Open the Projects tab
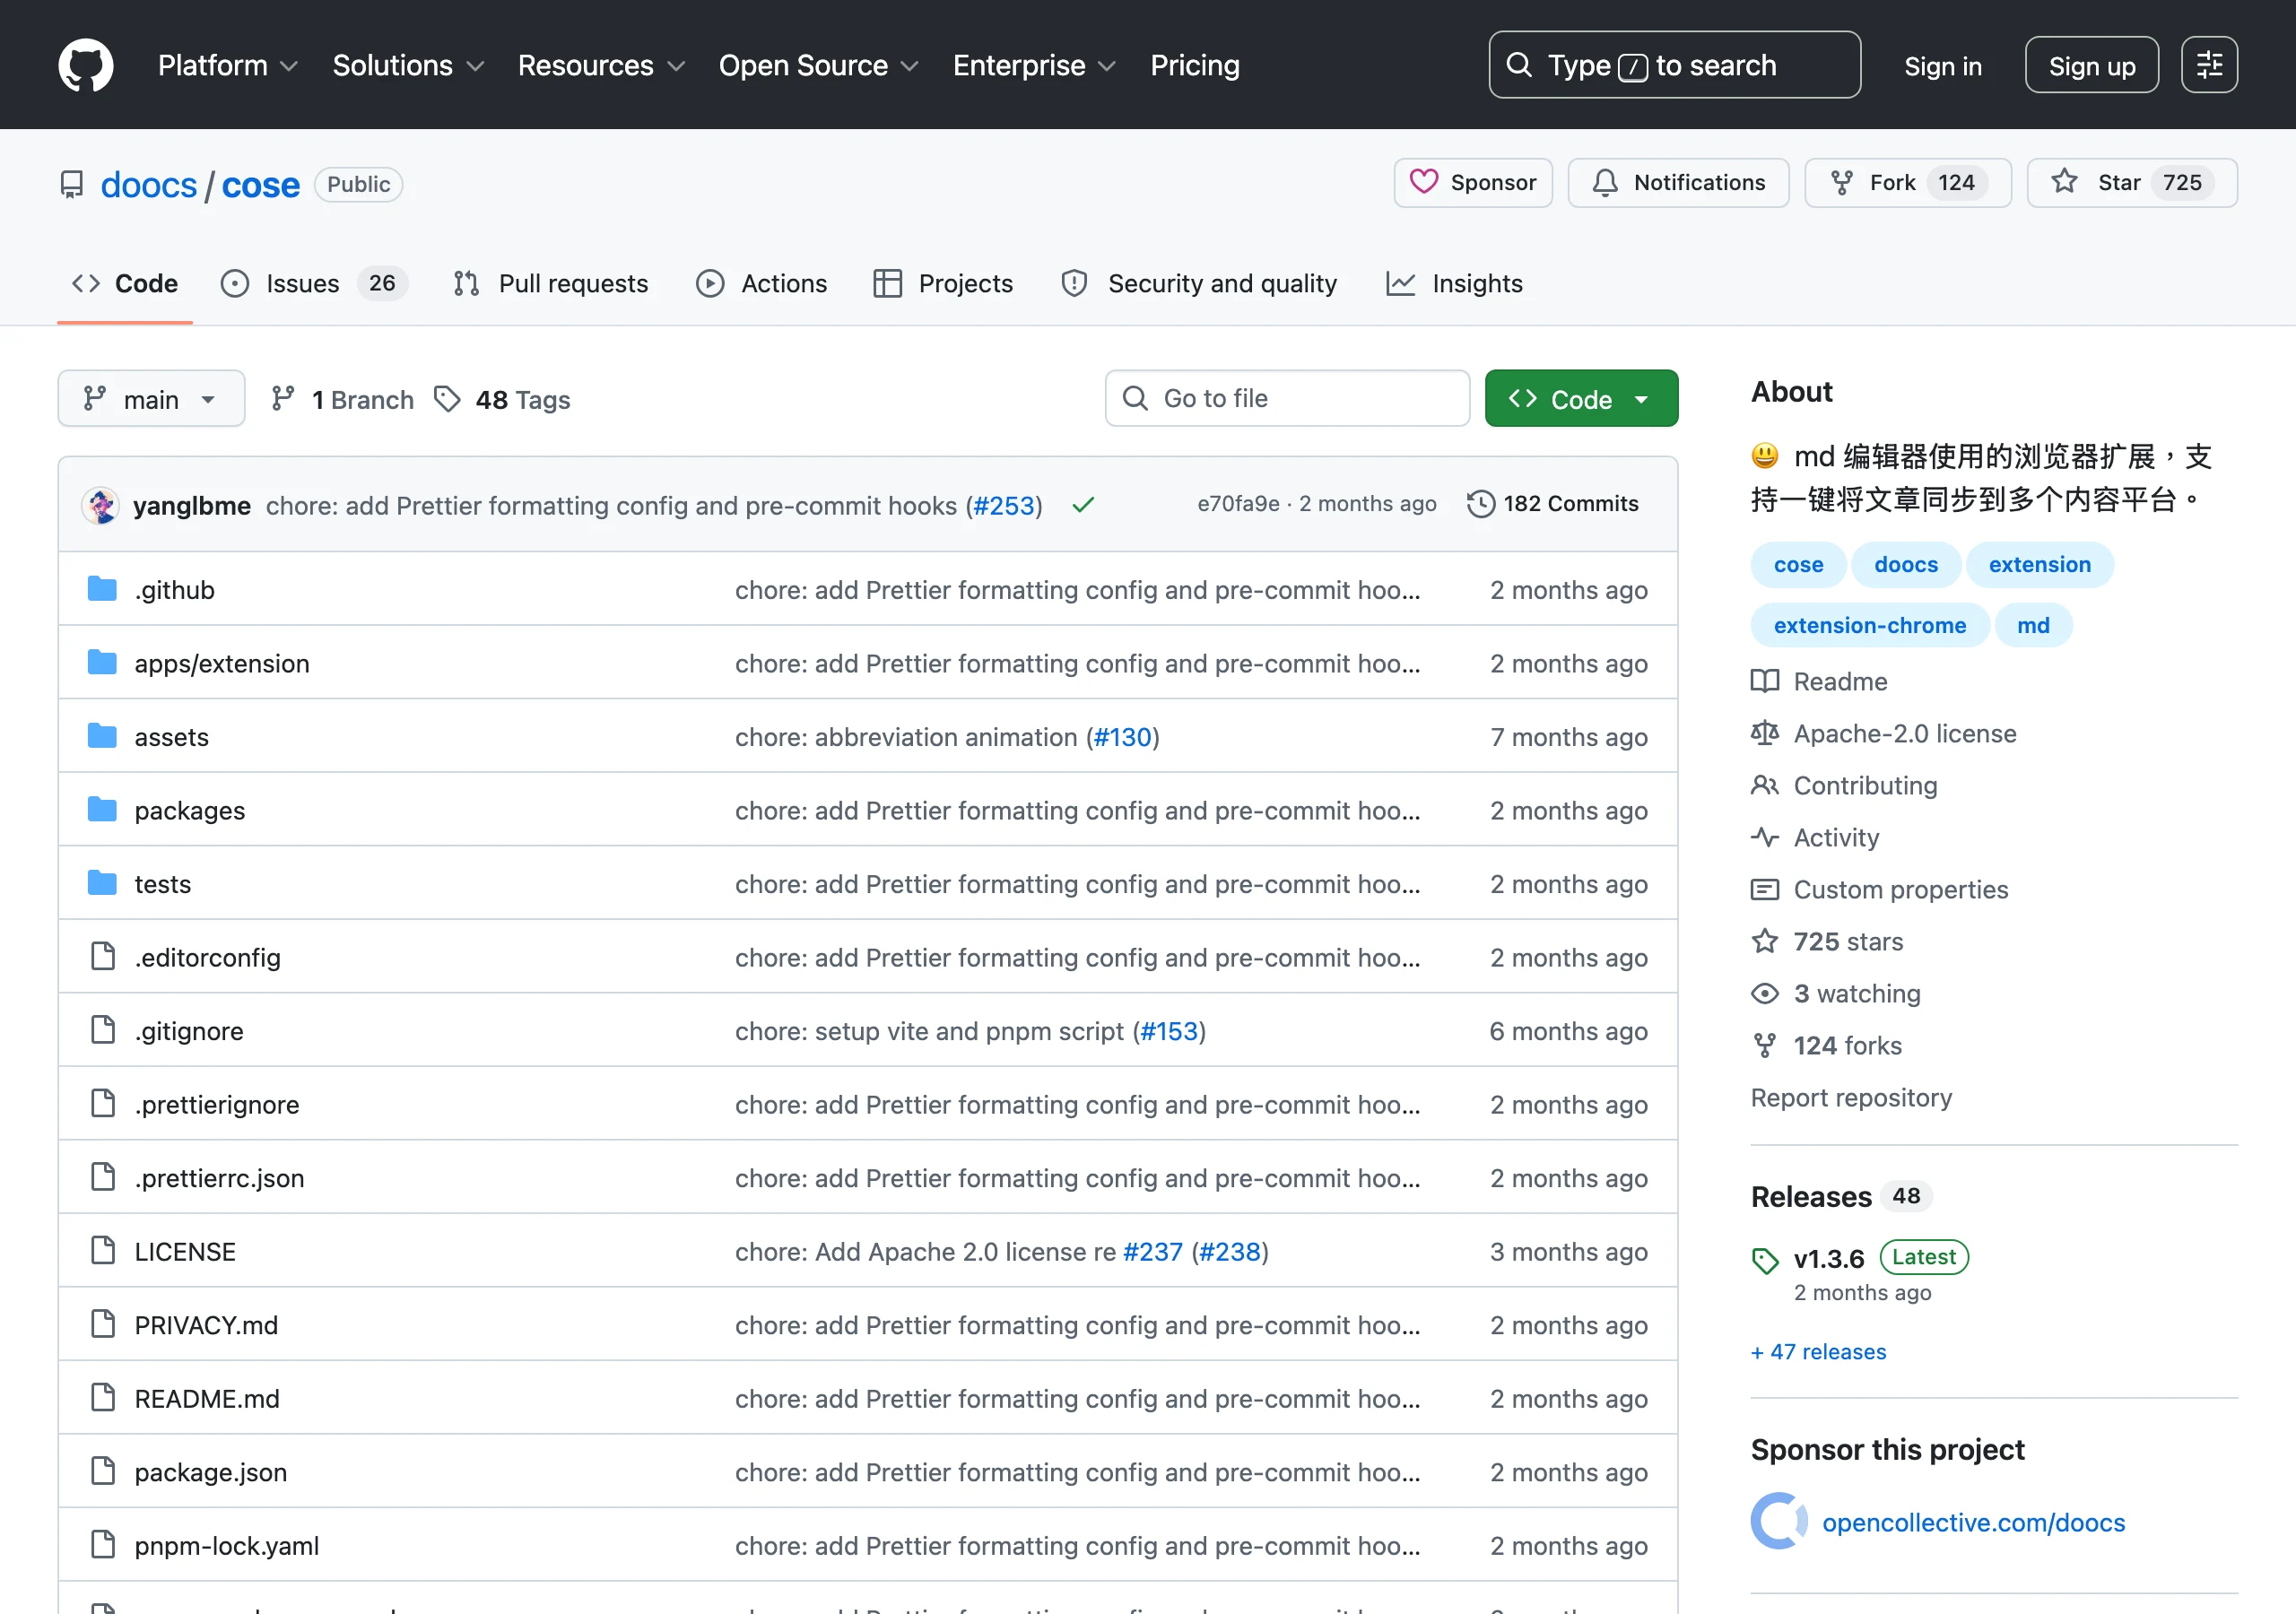 pos(943,284)
